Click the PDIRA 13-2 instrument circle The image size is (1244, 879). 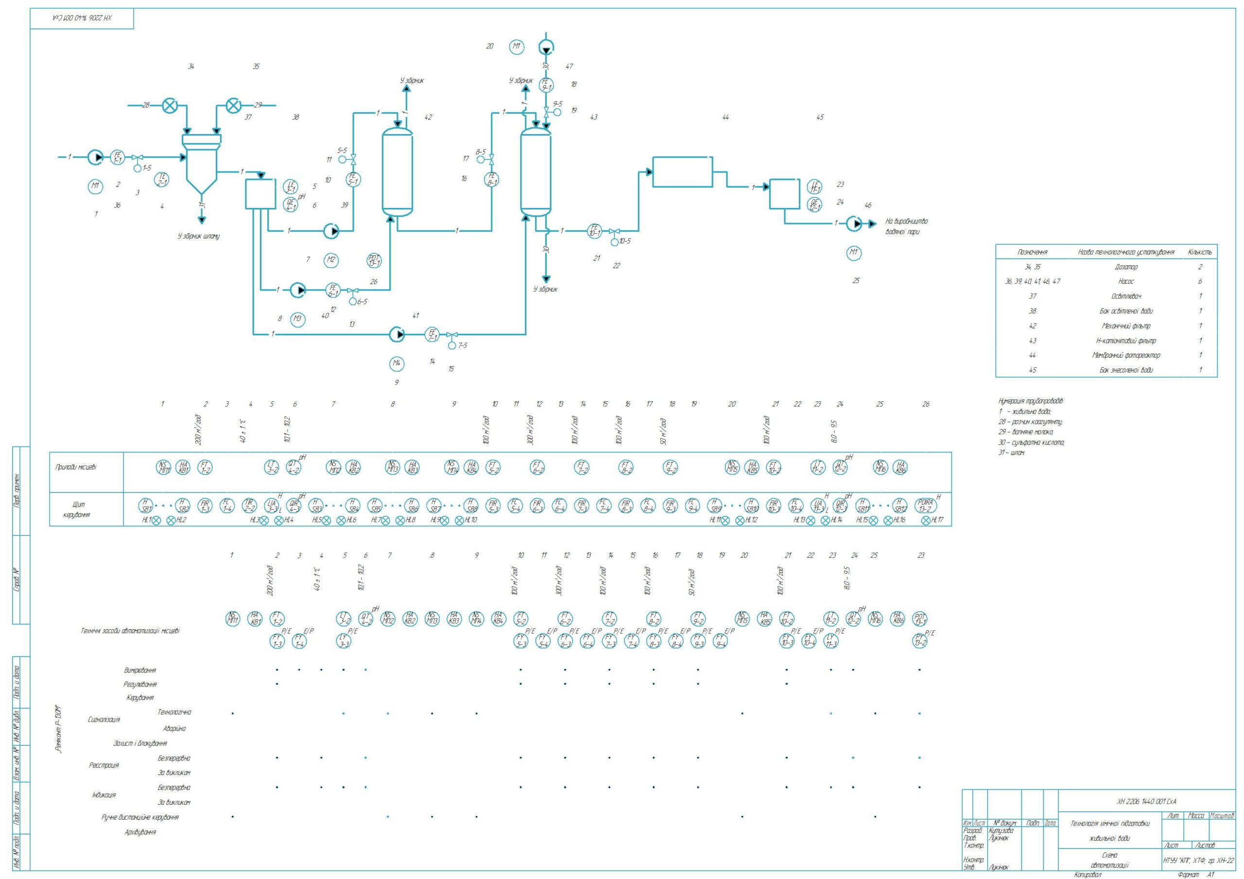[925, 505]
